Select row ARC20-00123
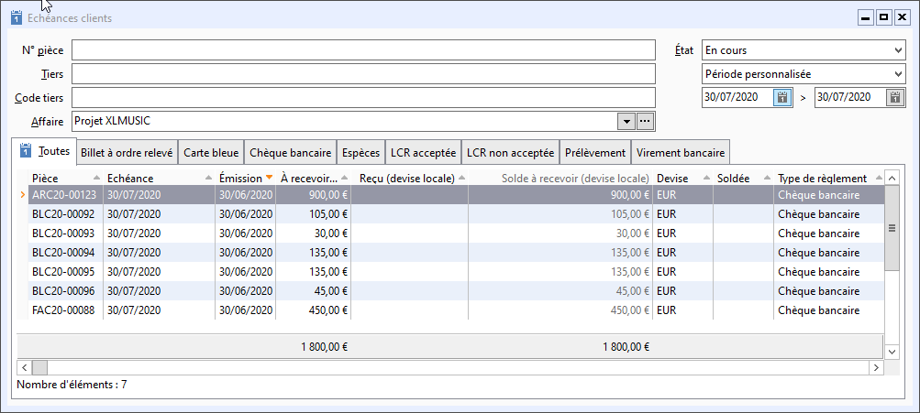 click(450, 195)
